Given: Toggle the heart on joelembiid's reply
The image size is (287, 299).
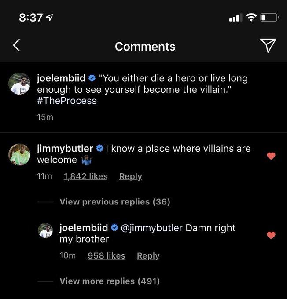Looking at the screenshot, I should click(271, 235).
